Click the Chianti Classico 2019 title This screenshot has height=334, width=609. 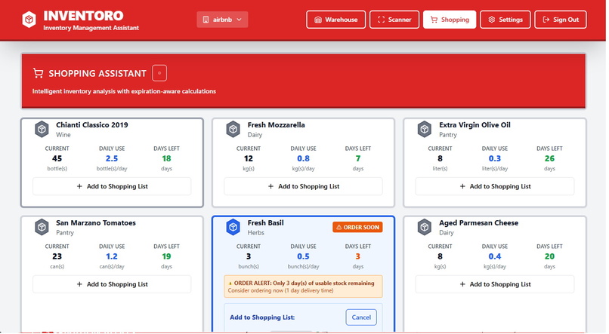[92, 124]
